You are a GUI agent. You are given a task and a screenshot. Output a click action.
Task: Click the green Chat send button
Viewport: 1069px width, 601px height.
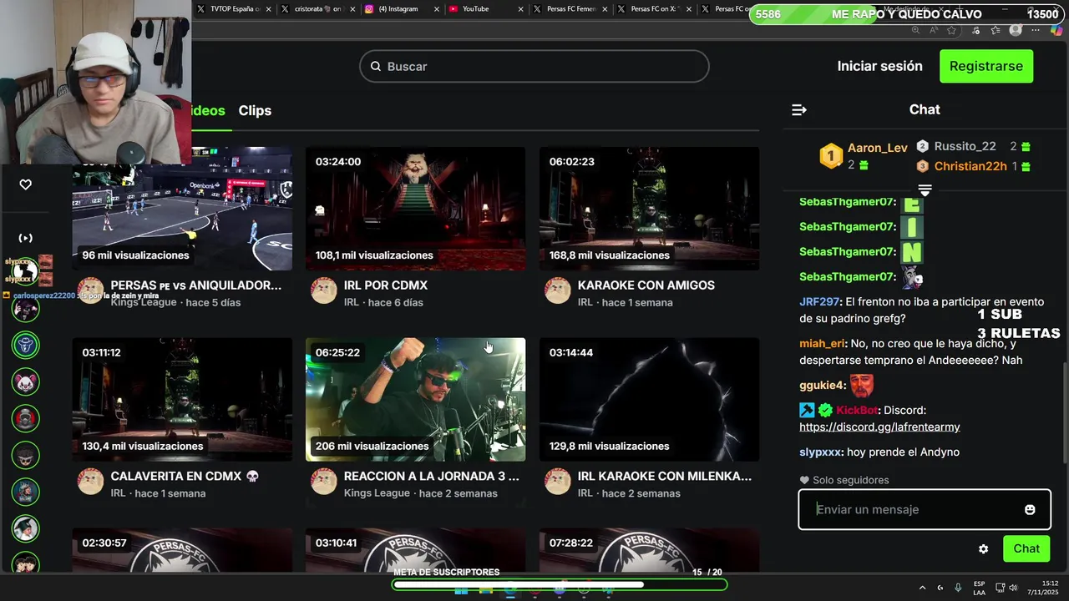pyautogui.click(x=1026, y=548)
